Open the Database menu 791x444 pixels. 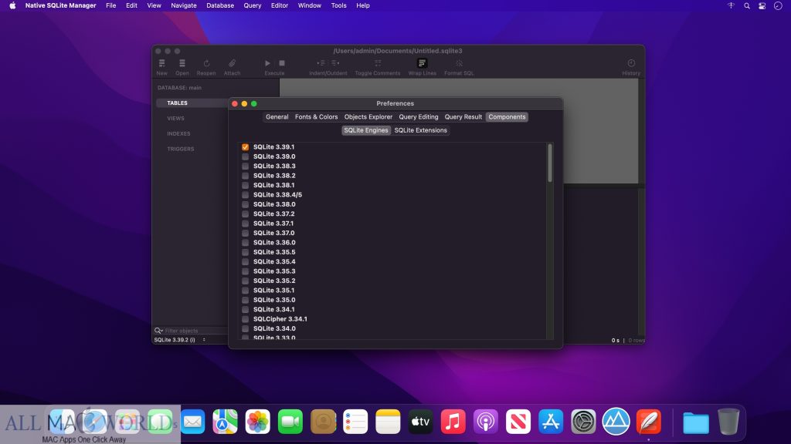[x=220, y=5]
